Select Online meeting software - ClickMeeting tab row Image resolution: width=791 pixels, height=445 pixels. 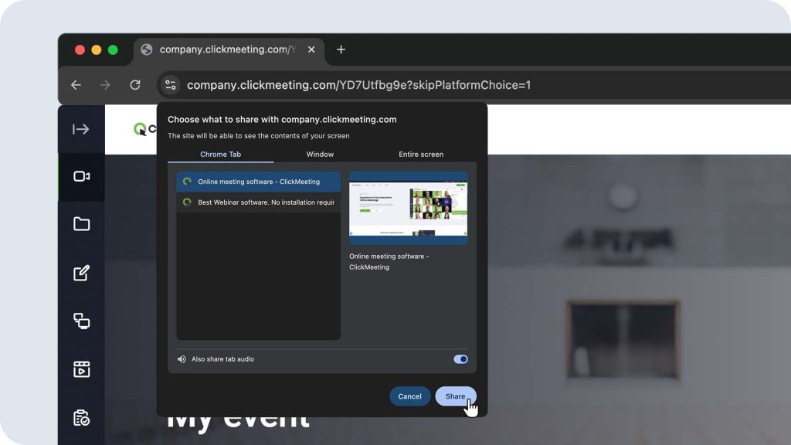(x=258, y=182)
